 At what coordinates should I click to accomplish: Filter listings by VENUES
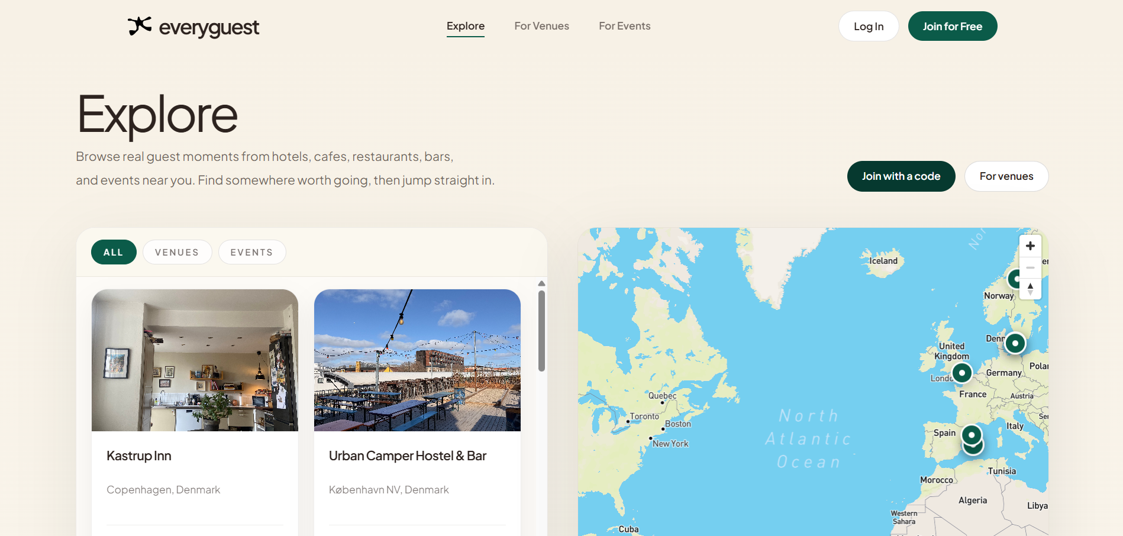177,252
